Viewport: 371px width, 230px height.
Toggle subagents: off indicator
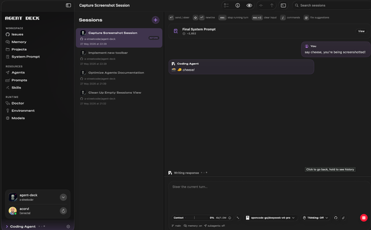215,226
